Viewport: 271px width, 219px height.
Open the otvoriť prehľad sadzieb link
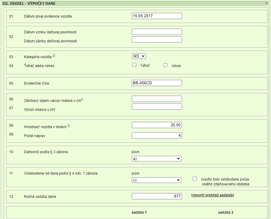coord(212,195)
